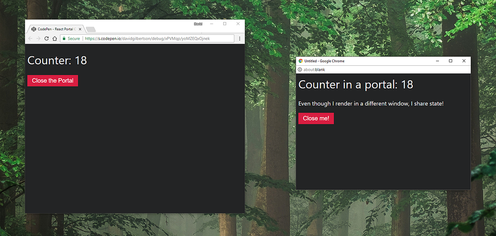Click the info icon beside about:blank
The image size is (496, 236).
300,70
